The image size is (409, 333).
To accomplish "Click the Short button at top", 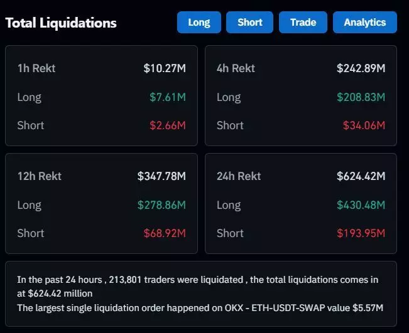I will 249,23.
